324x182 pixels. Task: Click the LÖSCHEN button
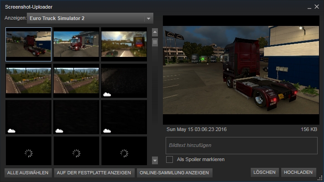[264, 172]
